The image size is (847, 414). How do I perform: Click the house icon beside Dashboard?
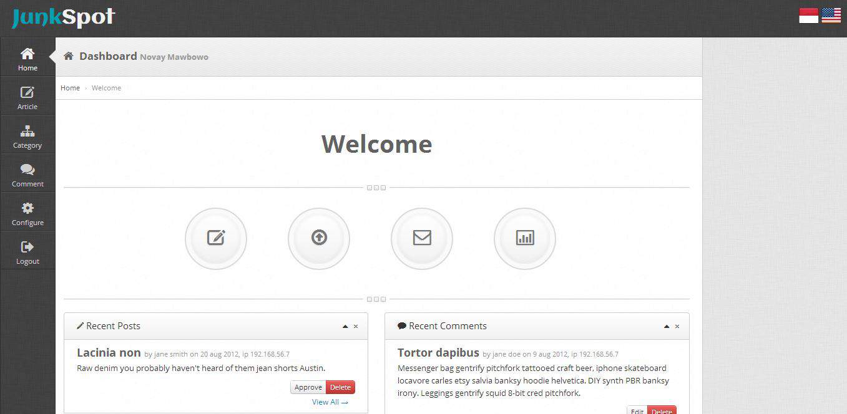click(69, 56)
